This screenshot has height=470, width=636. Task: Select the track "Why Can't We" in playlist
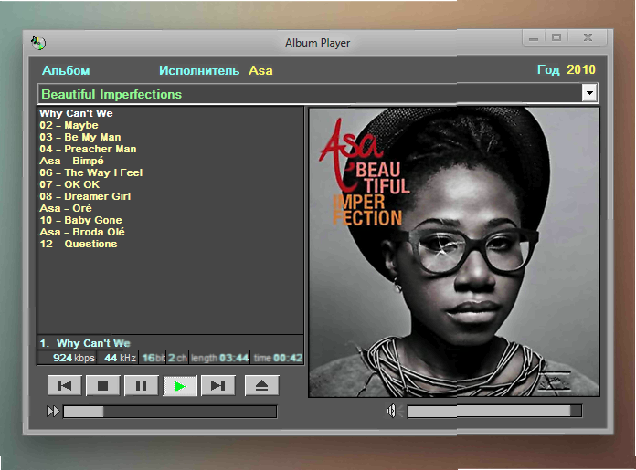[x=76, y=113]
